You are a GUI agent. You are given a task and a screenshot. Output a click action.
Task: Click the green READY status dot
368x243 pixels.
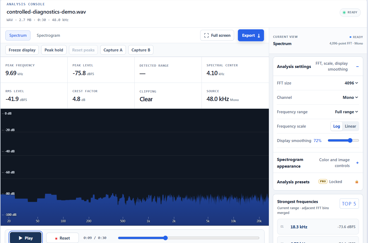(344, 13)
